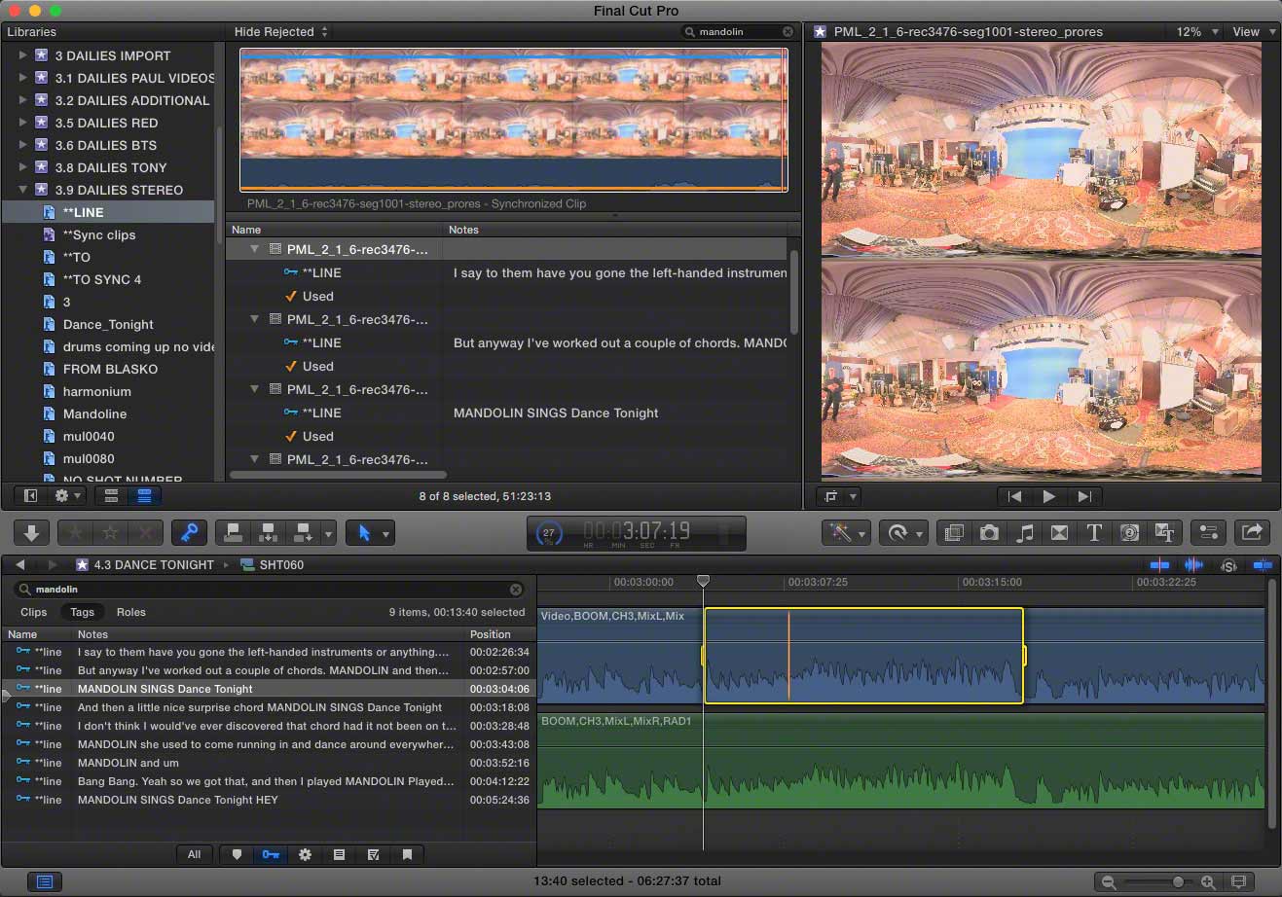Toggle solo selected items button
Screen dimensions: 1282x897
[1228, 565]
